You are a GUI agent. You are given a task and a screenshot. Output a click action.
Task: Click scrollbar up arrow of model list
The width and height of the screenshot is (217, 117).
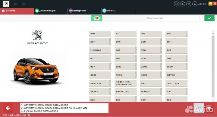pos(213,33)
